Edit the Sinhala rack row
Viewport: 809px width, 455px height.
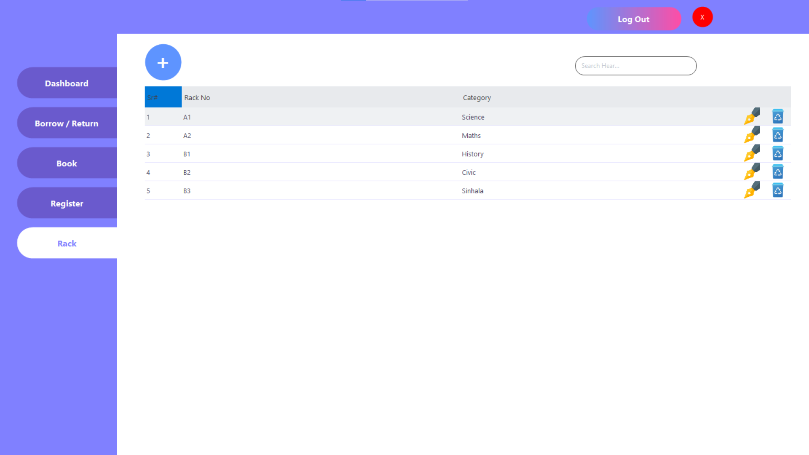point(752,190)
